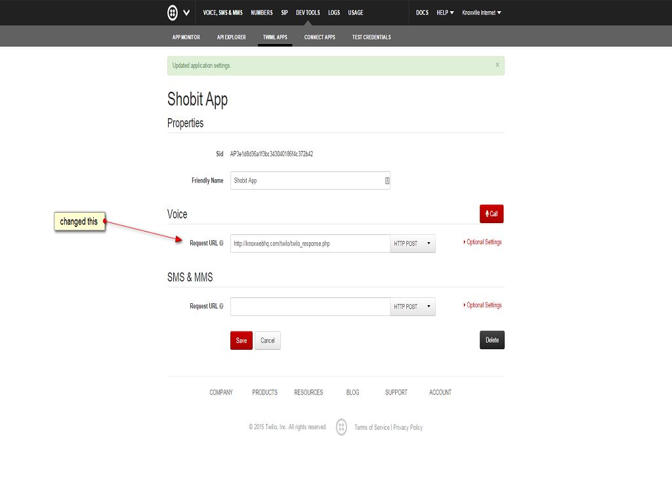The height and width of the screenshot is (504, 672).
Task: Open the Dev Tools menu
Action: [308, 12]
